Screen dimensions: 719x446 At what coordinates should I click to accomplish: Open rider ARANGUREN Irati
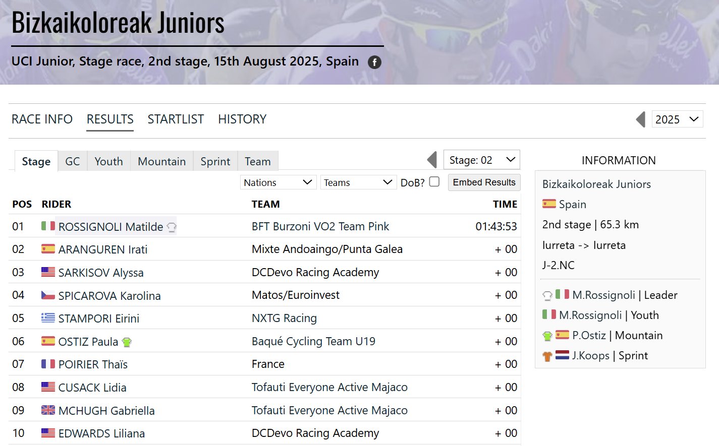click(103, 249)
